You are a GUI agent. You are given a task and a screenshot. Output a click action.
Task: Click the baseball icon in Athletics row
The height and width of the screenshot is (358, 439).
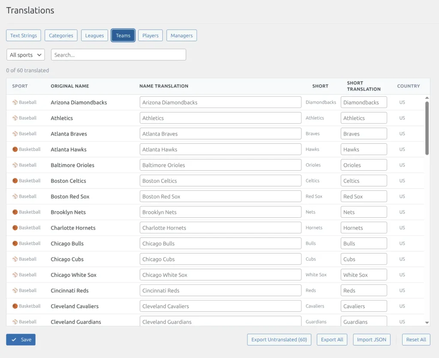click(15, 118)
